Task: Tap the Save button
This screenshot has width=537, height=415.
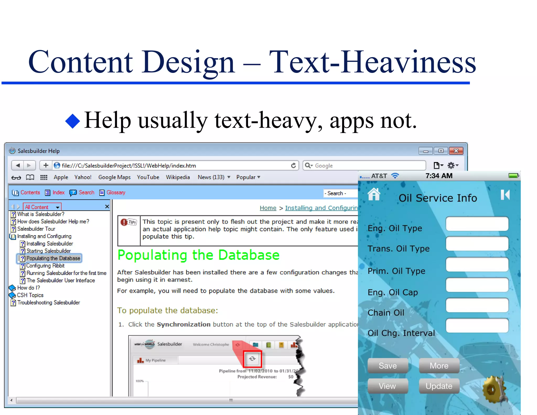Action: point(388,366)
